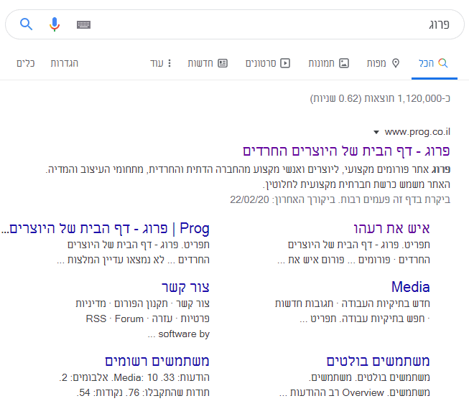The height and width of the screenshot is (401, 469).
Task: Click snippet line with Overview רב ההודעות
Action: point(354,392)
